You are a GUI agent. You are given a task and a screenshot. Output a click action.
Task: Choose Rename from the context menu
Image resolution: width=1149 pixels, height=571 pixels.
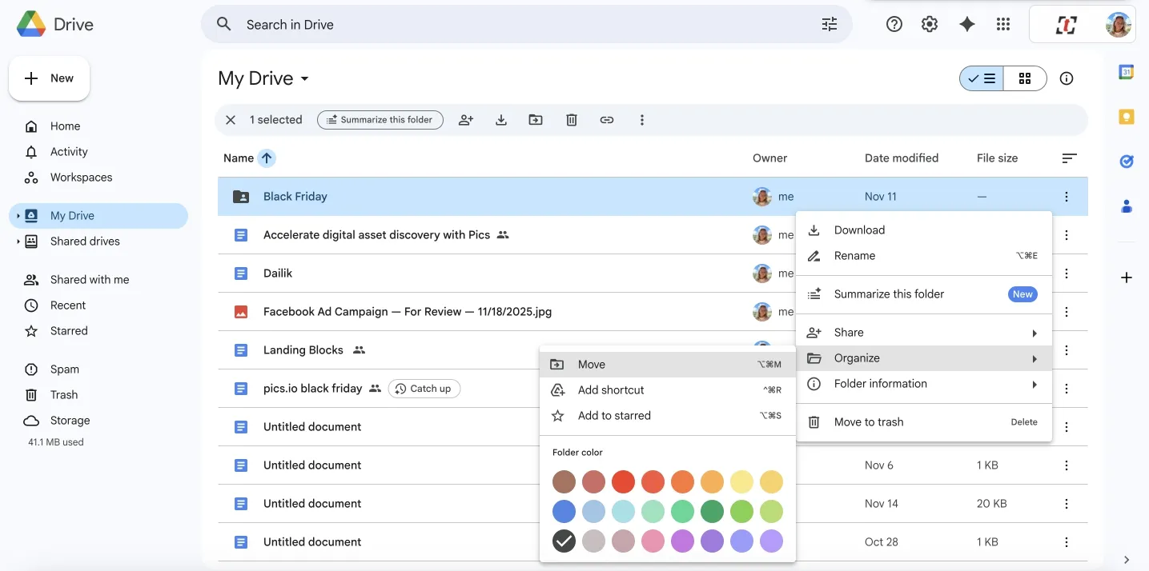pyautogui.click(x=855, y=255)
